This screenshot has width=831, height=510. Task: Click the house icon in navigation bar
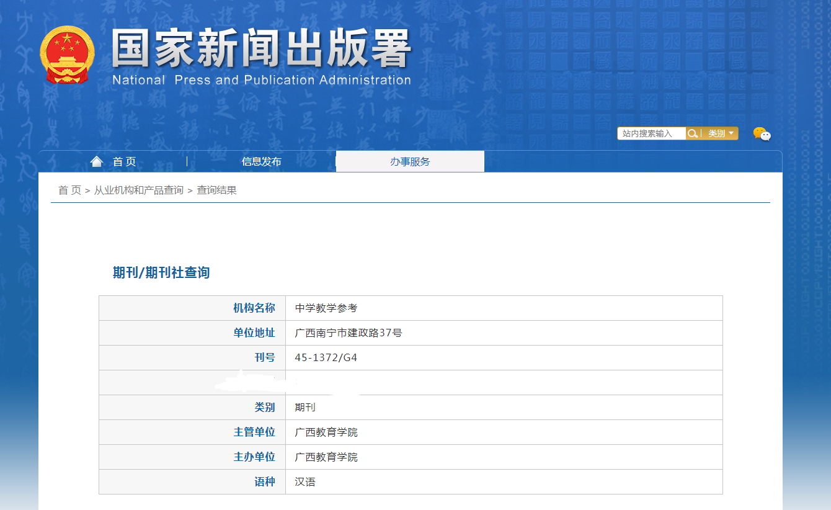click(96, 162)
